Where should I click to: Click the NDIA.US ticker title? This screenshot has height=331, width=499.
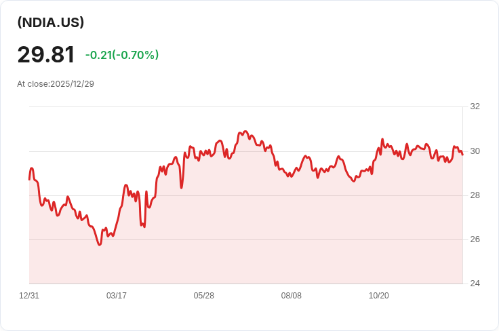[x=51, y=22]
